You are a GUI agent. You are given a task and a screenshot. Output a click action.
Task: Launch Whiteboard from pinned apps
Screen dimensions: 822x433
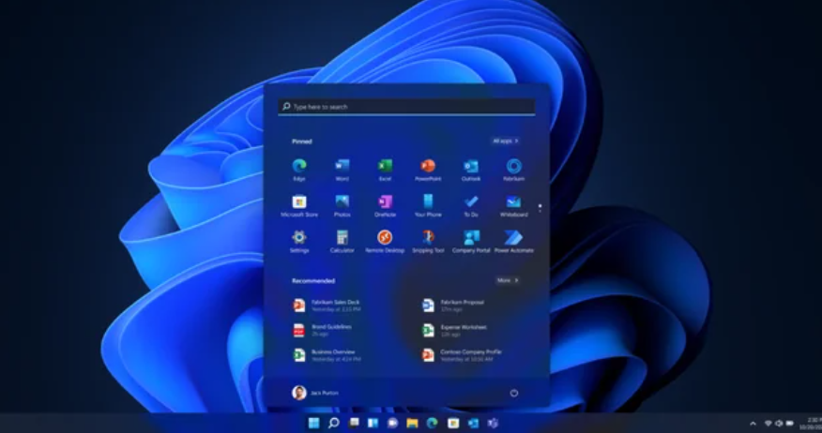click(x=514, y=206)
